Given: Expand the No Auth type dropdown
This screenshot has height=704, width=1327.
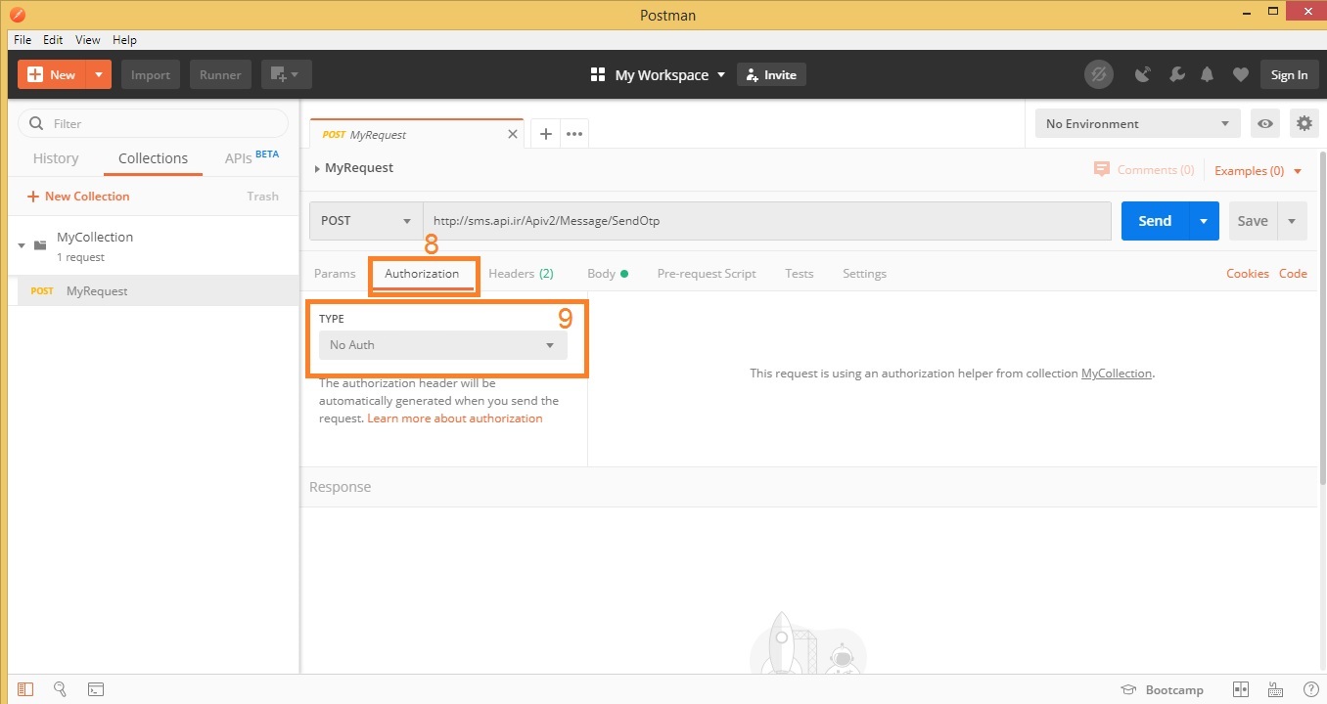Looking at the screenshot, I should click(x=442, y=345).
